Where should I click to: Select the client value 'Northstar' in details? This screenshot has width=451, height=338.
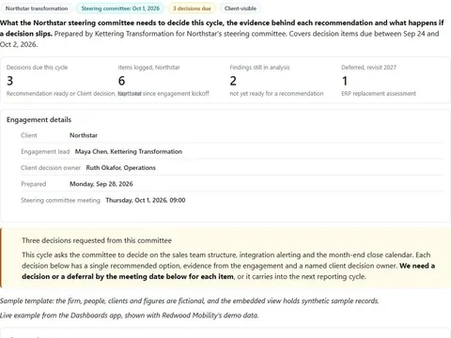tap(84, 135)
